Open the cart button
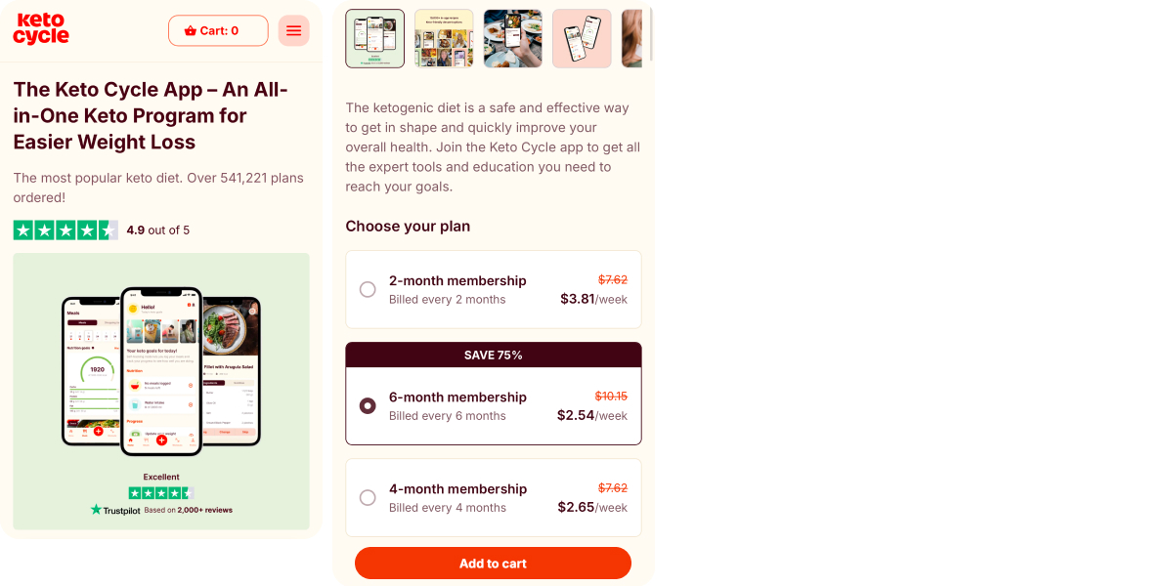Image resolution: width=1173 pixels, height=586 pixels. pos(218,30)
